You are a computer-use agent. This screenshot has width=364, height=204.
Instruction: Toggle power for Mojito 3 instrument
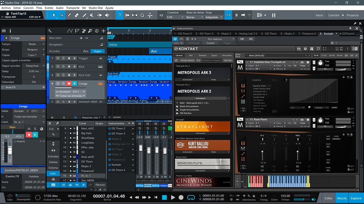(x=110, y=154)
